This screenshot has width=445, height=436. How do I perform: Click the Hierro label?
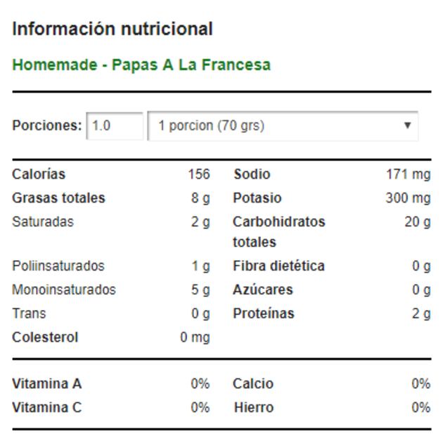254,408
